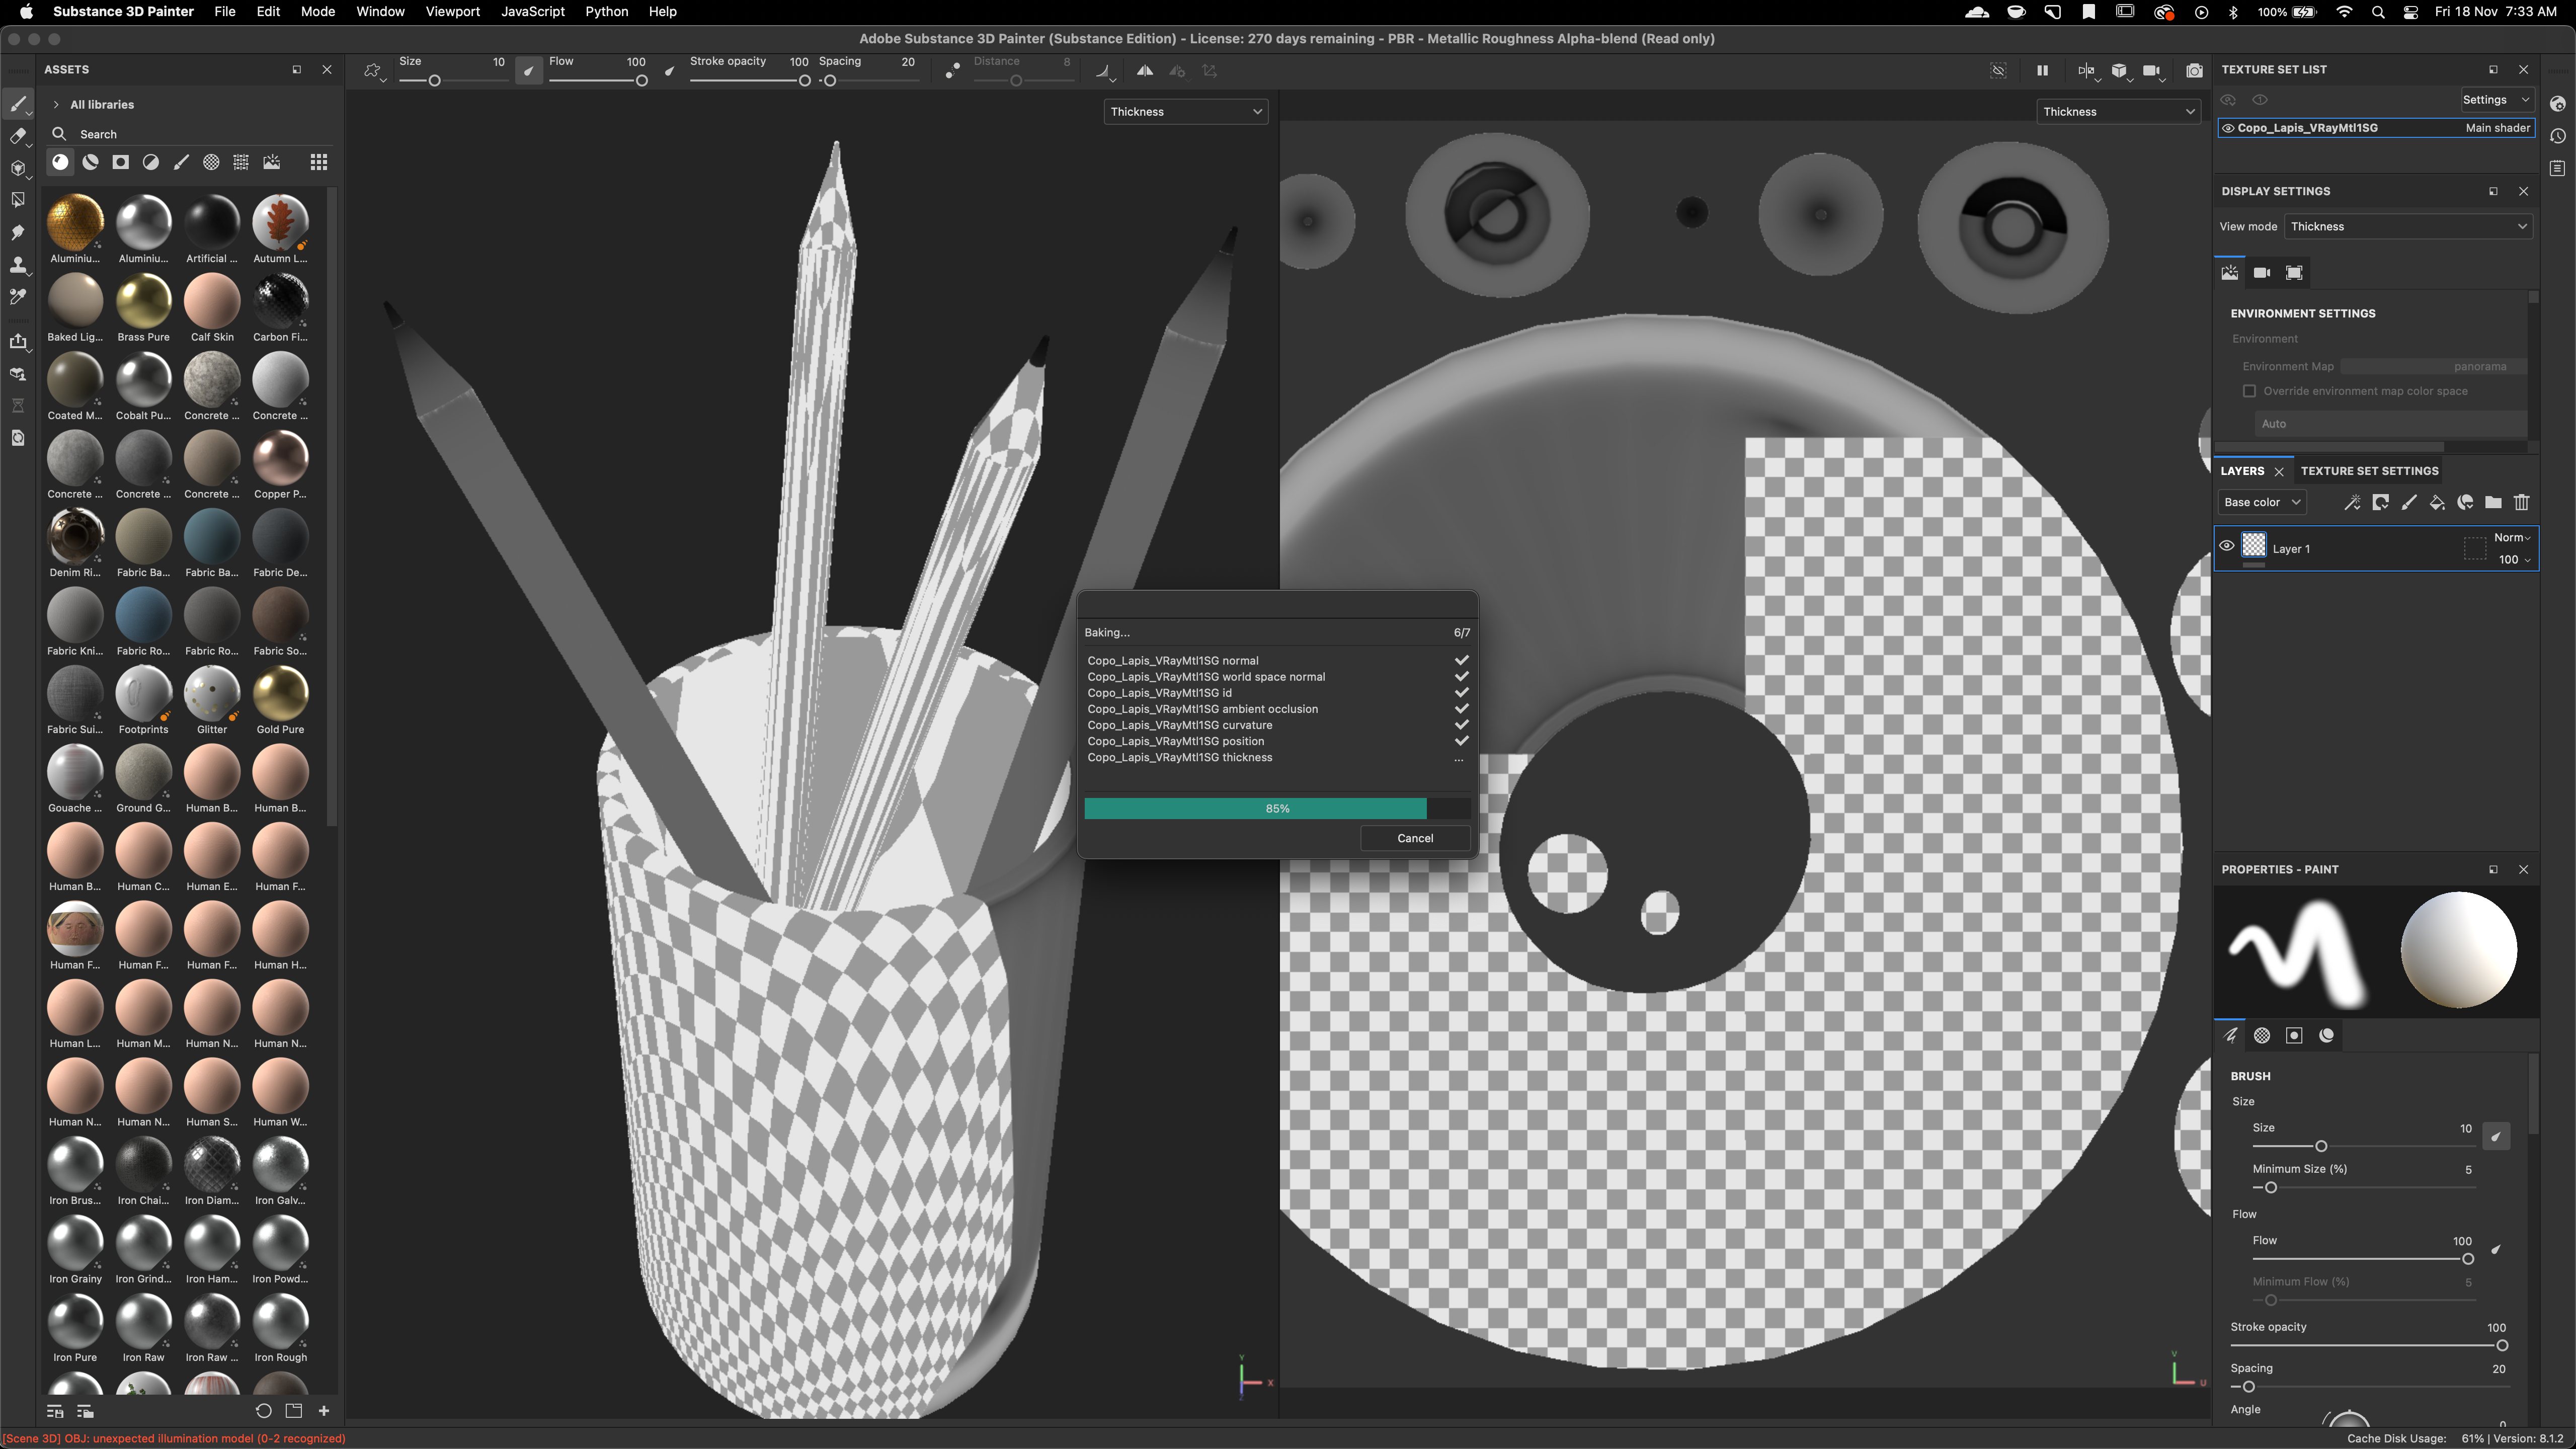Open the Alpha tab in Properties Paint
The width and height of the screenshot is (2576, 1449).
(2262, 1035)
